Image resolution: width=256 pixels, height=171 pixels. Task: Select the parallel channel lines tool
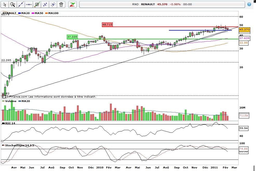coord(53,4)
